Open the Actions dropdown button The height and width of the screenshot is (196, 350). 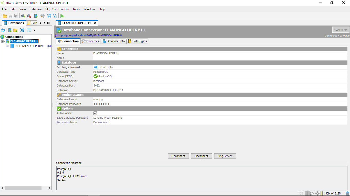click(341, 30)
